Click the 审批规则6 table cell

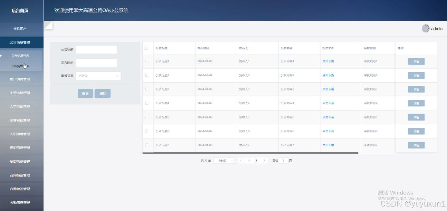pyautogui.click(x=371, y=131)
